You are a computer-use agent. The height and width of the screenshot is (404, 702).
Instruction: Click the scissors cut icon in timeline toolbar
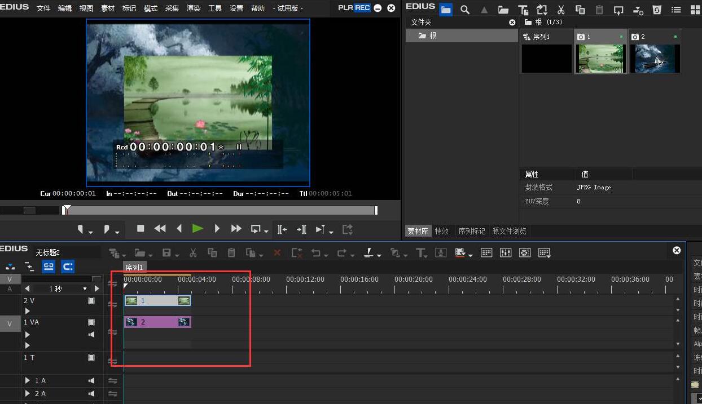193,253
